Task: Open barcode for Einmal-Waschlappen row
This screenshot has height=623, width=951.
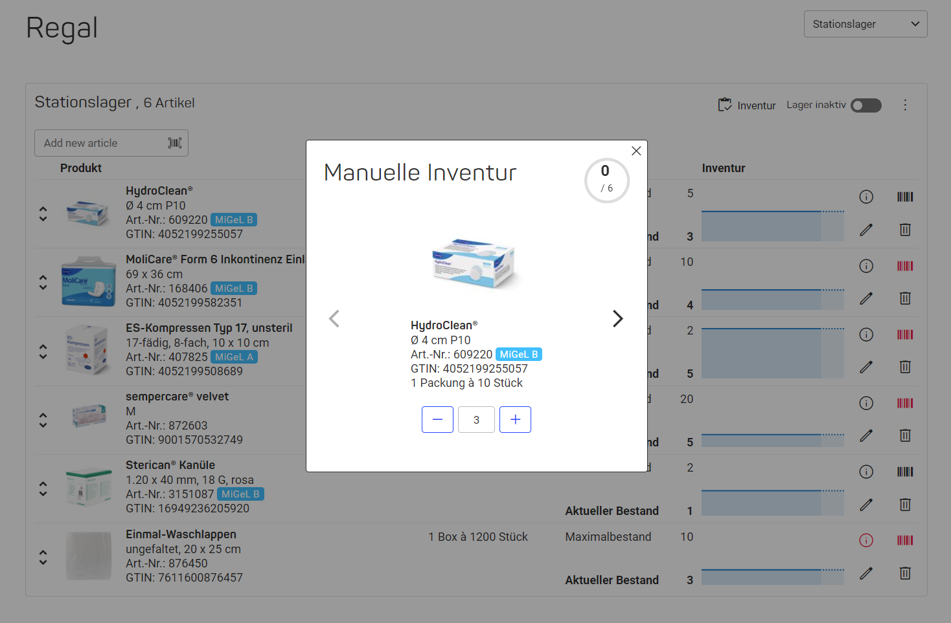Action: coord(905,540)
